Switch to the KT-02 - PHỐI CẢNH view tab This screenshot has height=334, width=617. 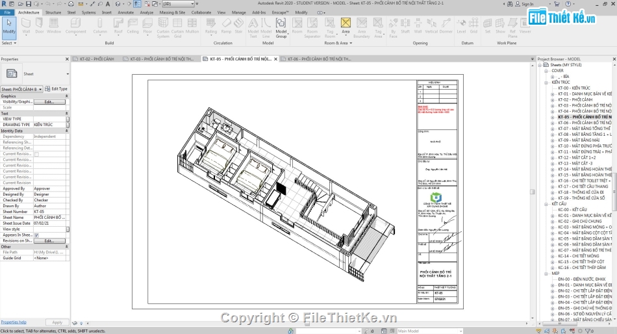(97, 58)
